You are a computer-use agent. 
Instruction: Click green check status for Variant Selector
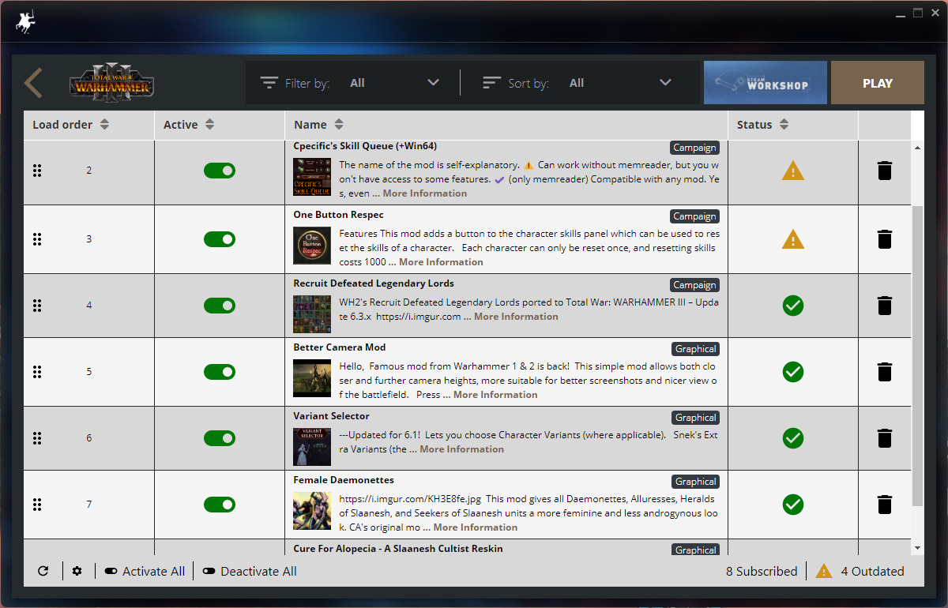click(x=793, y=438)
